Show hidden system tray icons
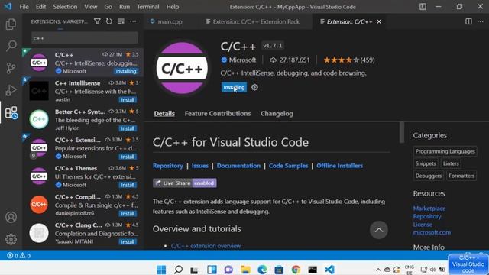This screenshot has height=275, width=489. pos(378,270)
